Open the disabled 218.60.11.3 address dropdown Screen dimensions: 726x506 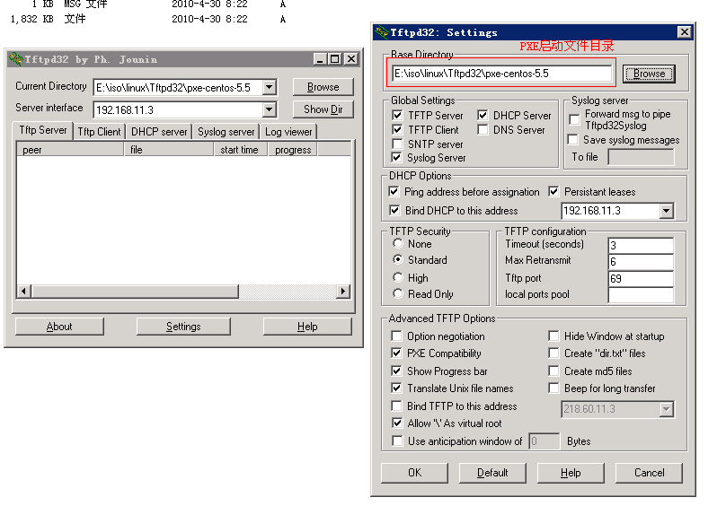click(666, 409)
